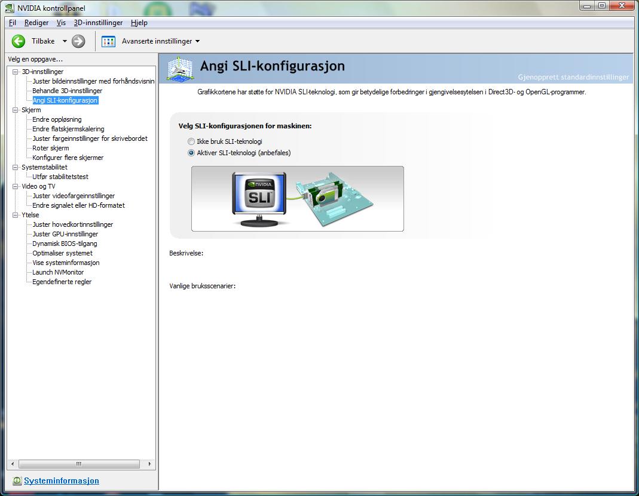Select Juster videofargeinnstillinger tree item
Screen dimensions: 639x496
[x=74, y=196]
